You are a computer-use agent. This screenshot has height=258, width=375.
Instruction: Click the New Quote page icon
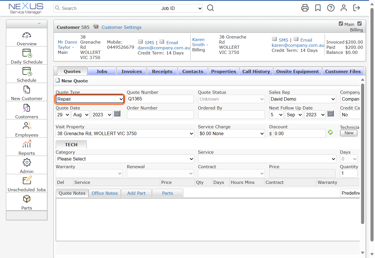click(58, 80)
